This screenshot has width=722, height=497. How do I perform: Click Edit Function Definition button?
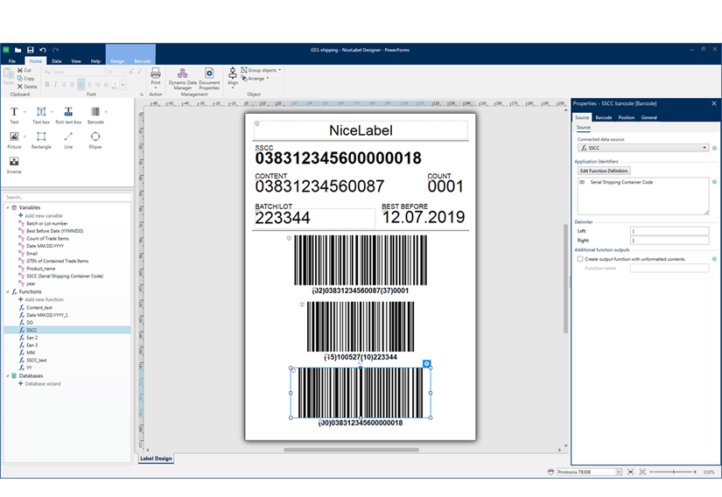coord(604,171)
